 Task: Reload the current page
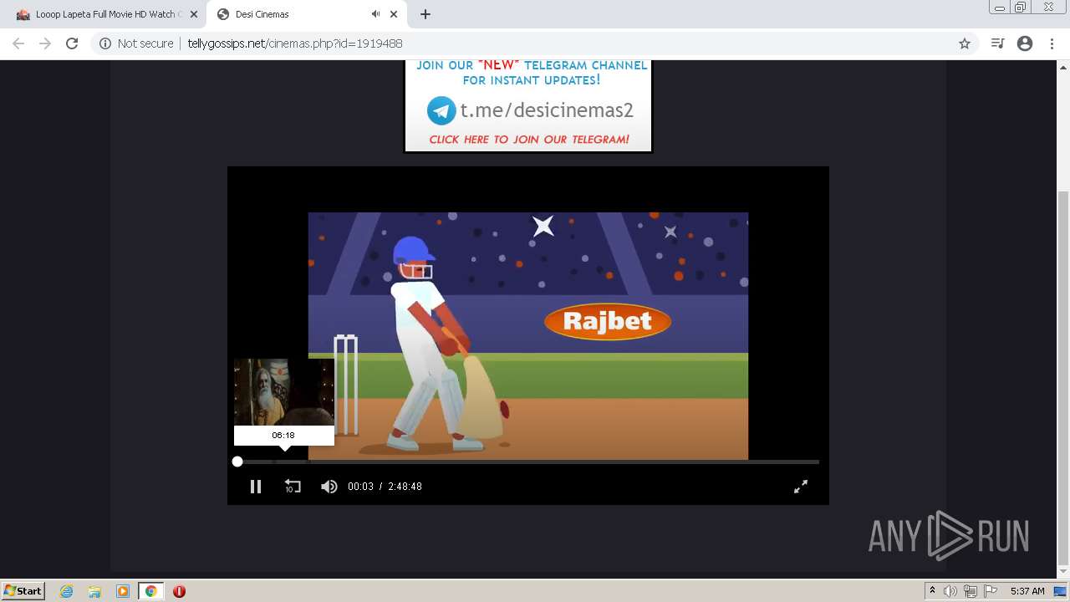coord(72,43)
